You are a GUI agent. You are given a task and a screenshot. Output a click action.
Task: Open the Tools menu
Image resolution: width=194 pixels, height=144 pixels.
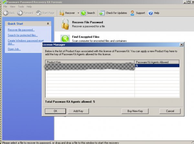pos(21,7)
